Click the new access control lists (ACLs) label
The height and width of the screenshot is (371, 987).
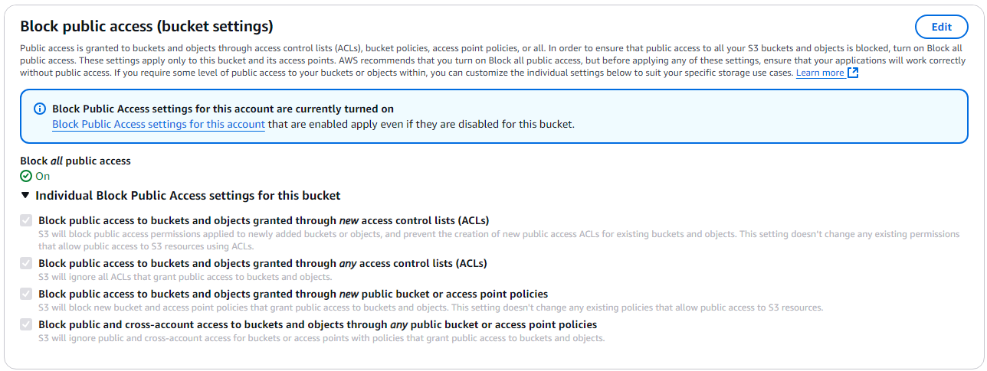264,220
